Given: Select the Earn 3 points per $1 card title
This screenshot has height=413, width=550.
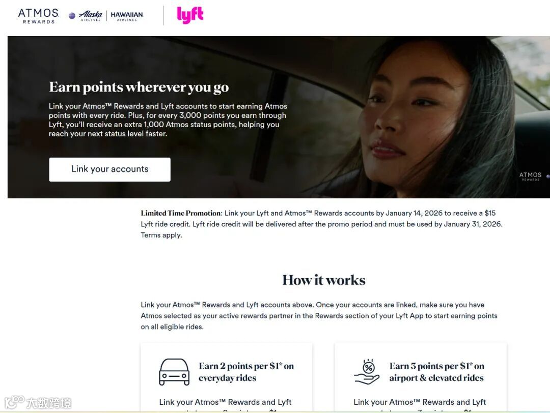Looking at the screenshot, I should pos(437,372).
